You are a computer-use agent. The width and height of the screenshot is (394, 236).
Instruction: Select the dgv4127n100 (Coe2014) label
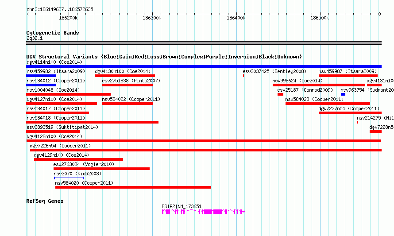point(54,99)
